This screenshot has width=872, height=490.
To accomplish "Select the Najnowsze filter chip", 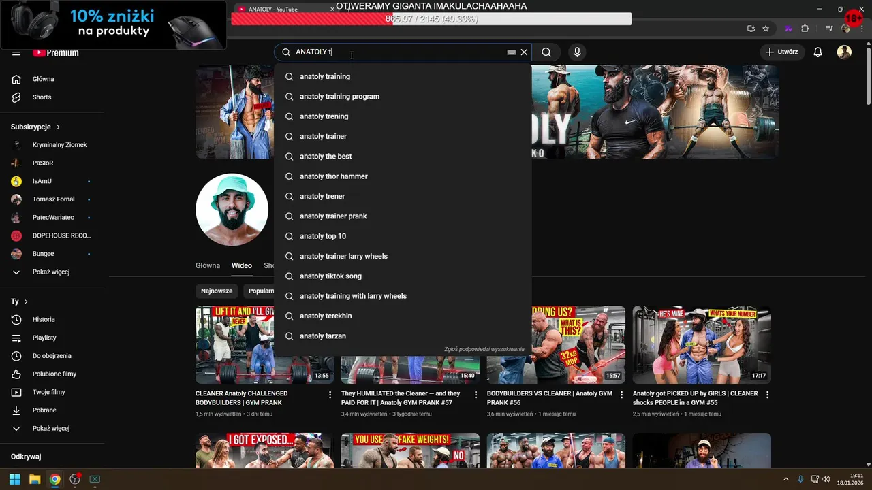I will [x=217, y=291].
